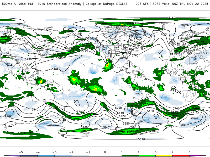Select the yellow 3 to 4 colorbar segment

click(x=164, y=156)
